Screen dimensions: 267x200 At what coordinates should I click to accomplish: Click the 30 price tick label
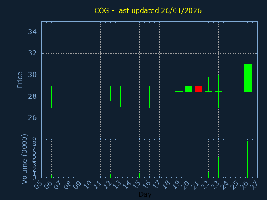[33, 75]
